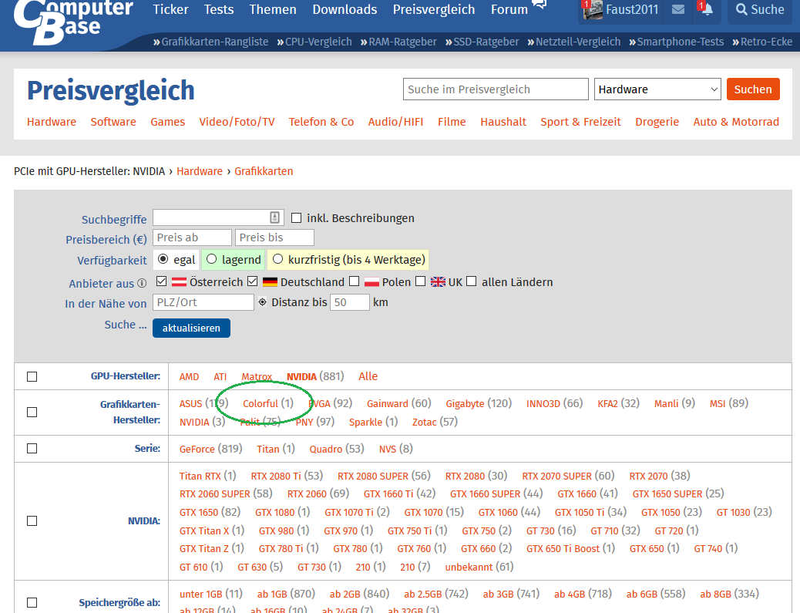
Task: Select Alle GPU manufacturers
Action: 368,377
